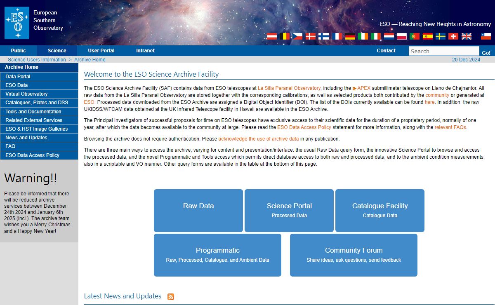Open News and Updates sidebar item
Image resolution: width=495 pixels, height=305 pixels.
tap(39, 138)
